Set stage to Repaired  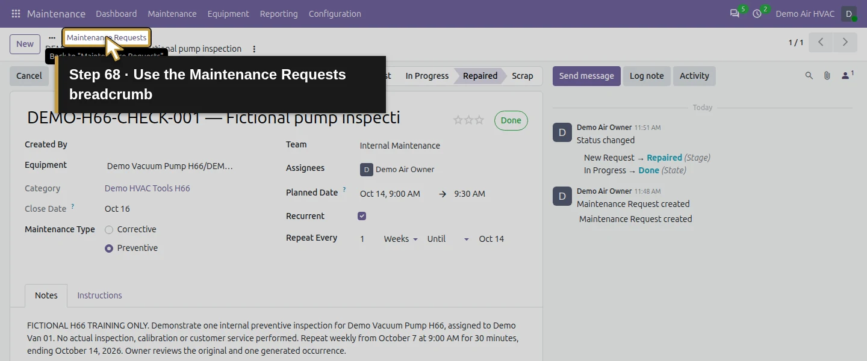[480, 76]
